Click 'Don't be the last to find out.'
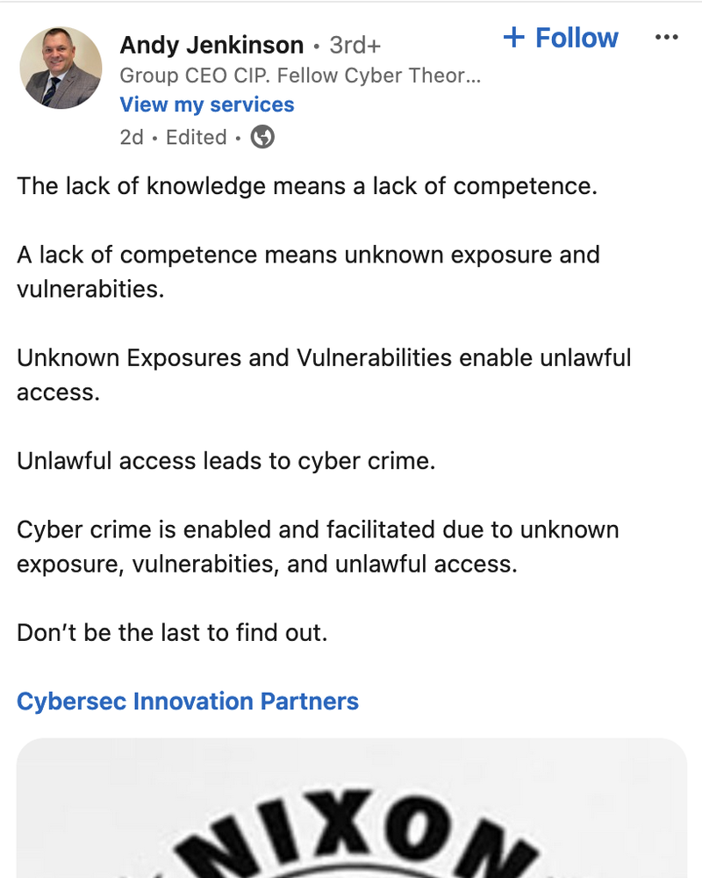The image size is (702, 878). 172,633
